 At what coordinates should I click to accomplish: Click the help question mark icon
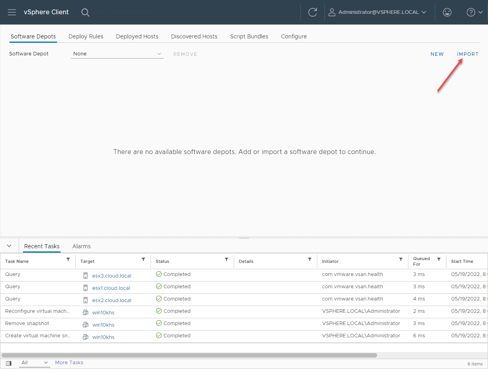coord(471,12)
